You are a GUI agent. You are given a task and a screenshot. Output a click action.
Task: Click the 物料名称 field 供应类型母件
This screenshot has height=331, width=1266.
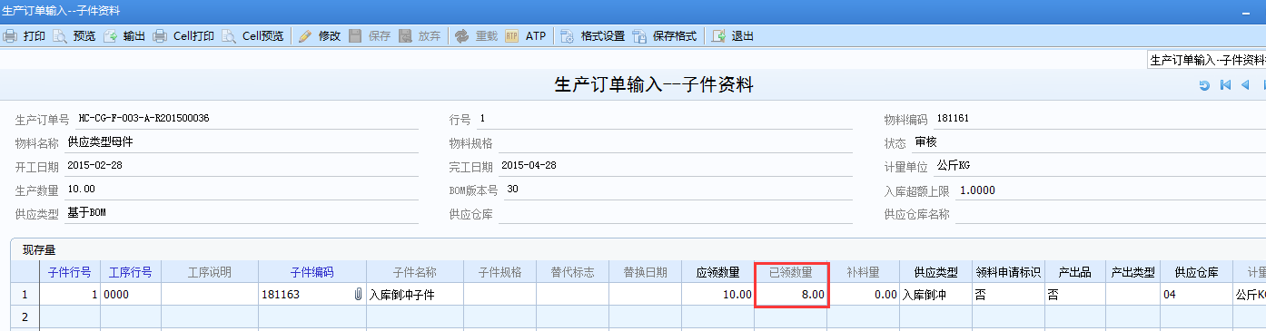coord(241,142)
